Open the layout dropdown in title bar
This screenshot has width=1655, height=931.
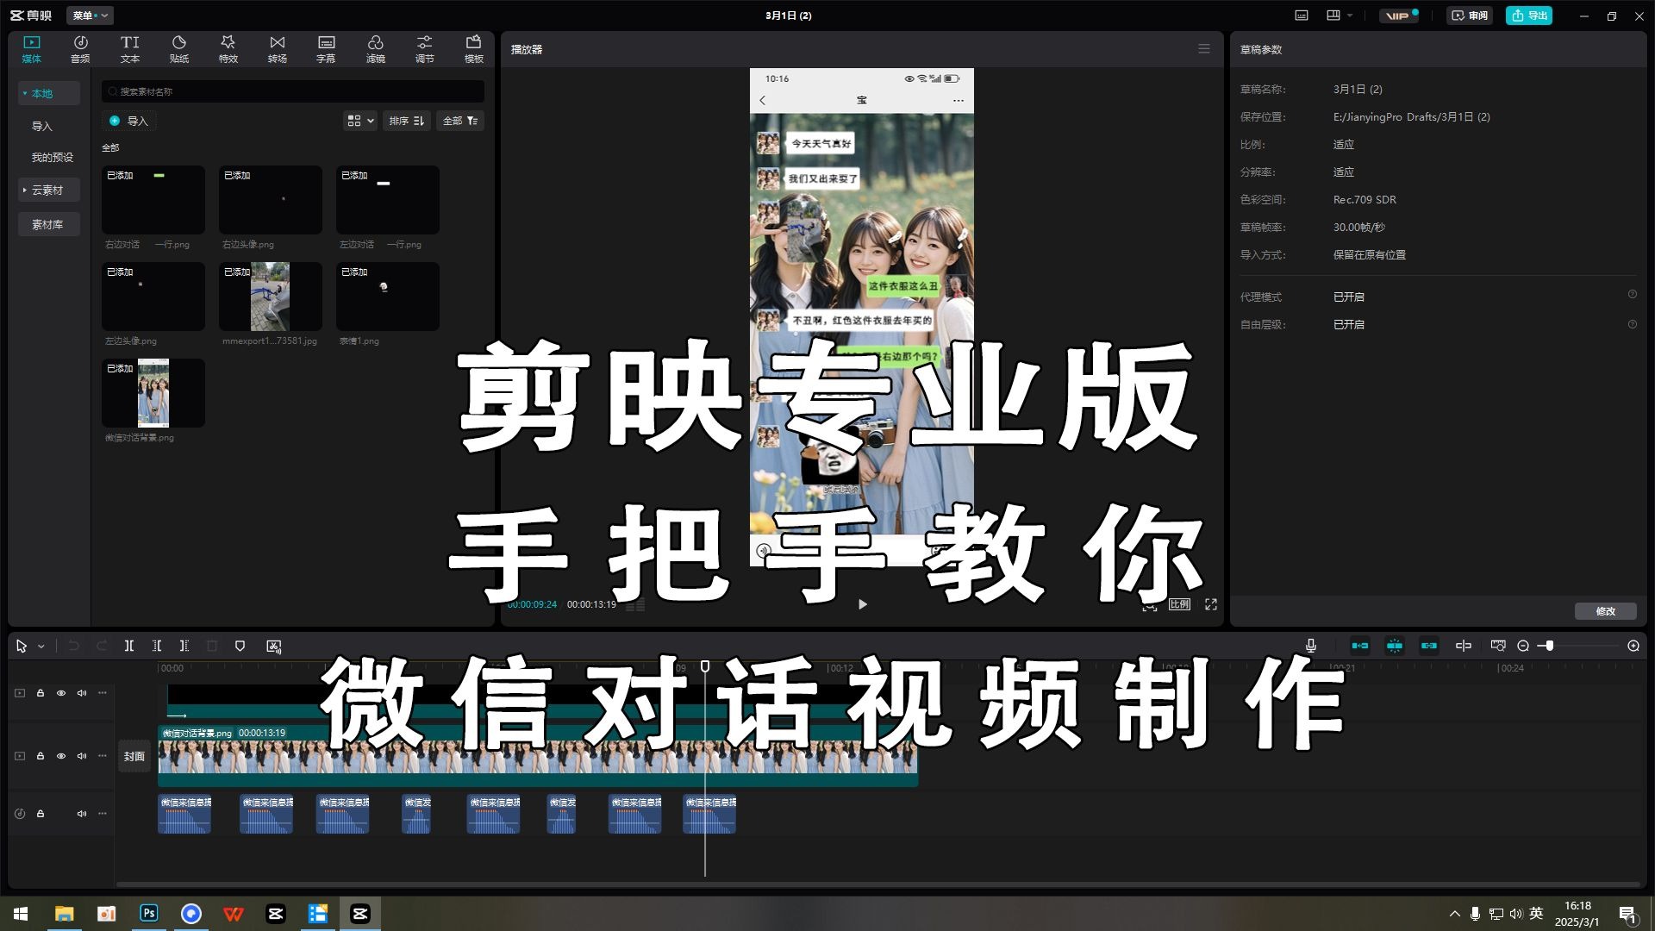[x=1340, y=16]
